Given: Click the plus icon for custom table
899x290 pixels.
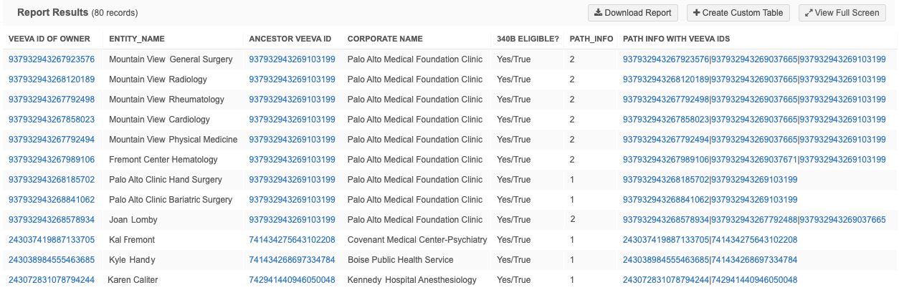Looking at the screenshot, I should [x=696, y=13].
